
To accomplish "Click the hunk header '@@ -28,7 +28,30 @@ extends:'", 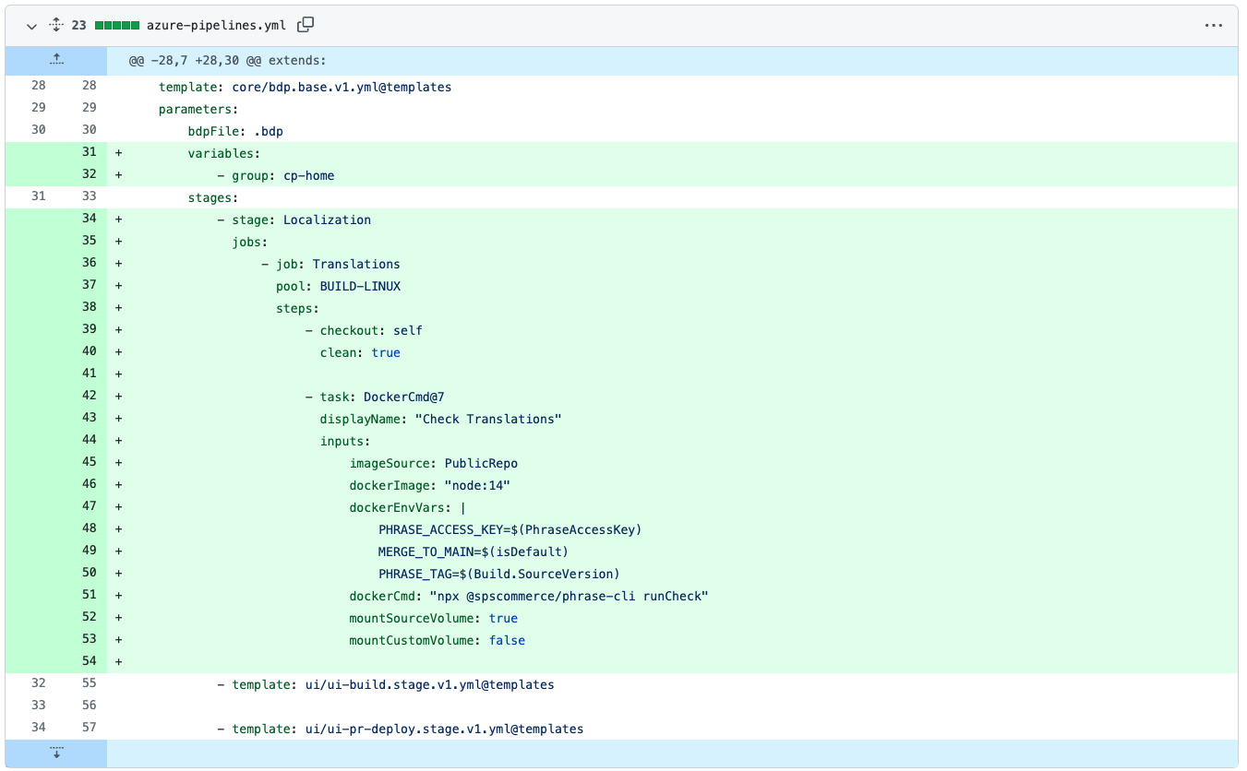I will pyautogui.click(x=227, y=61).
